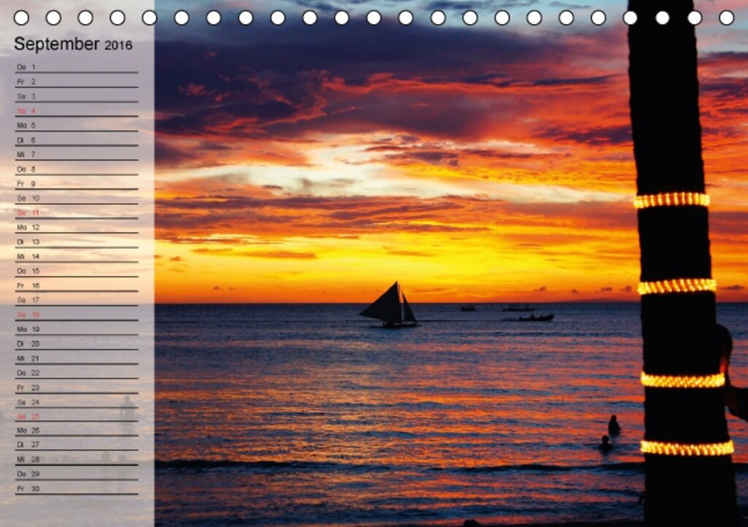Select the 'Fr 16' calendar row
The height and width of the screenshot is (527, 748).
[x=76, y=285]
